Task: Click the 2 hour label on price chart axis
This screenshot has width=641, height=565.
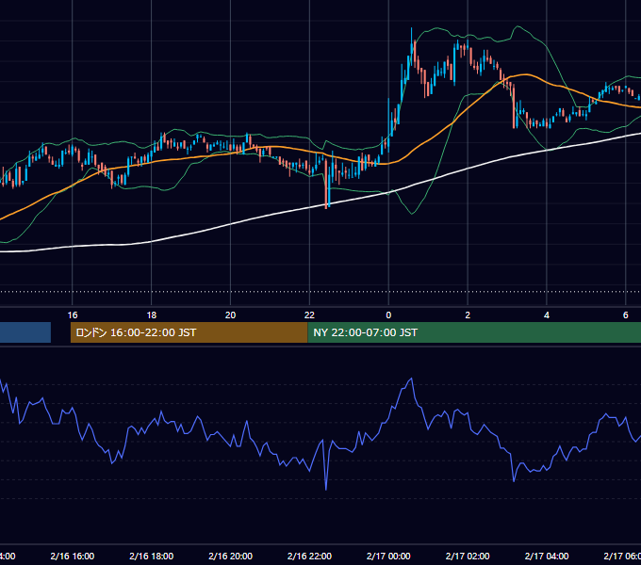Action: point(468,315)
